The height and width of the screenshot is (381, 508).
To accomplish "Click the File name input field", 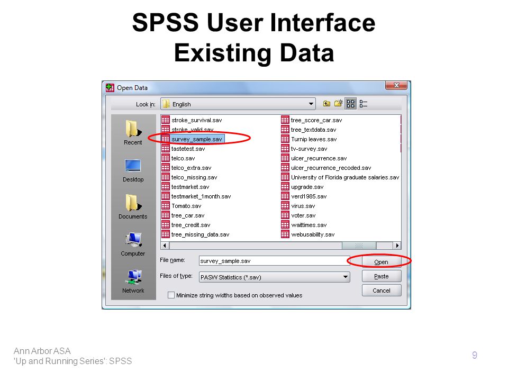I will 274,261.
